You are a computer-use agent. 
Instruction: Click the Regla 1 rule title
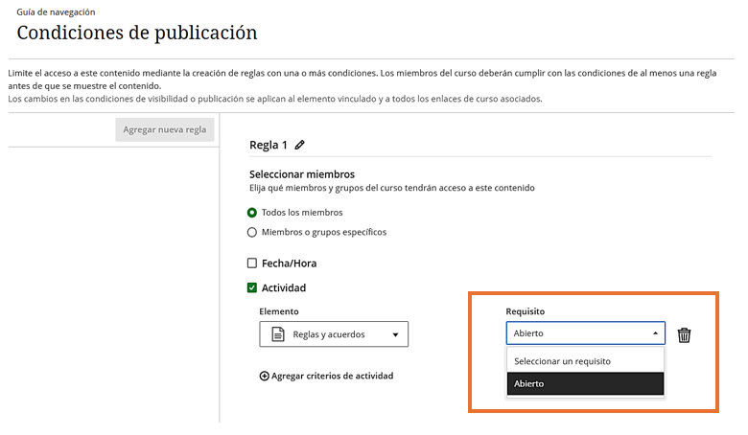[x=269, y=146]
